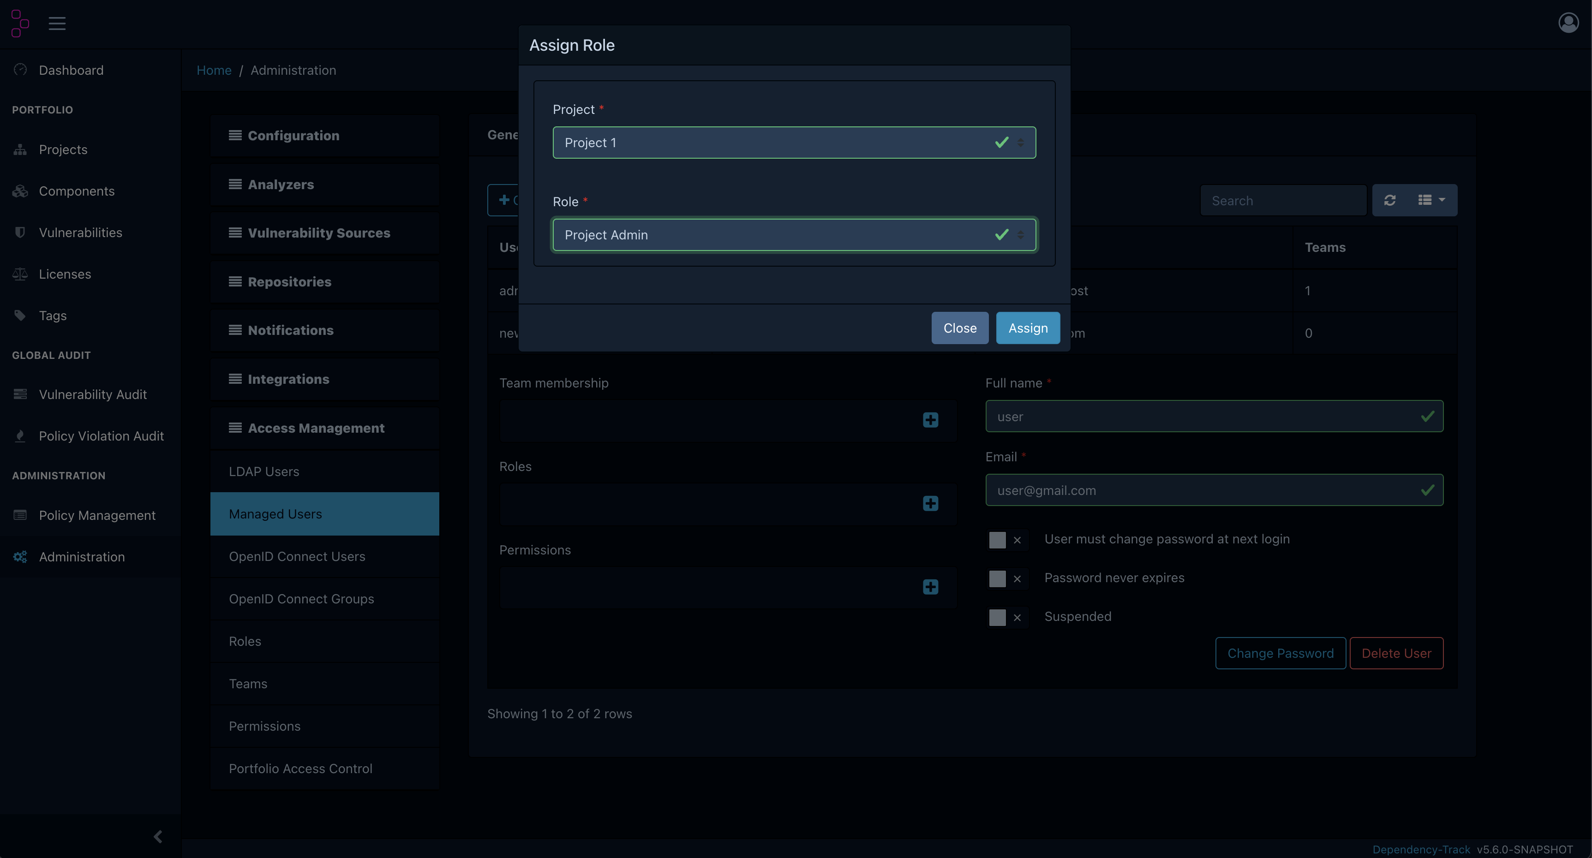Click the Configuration section bars icon
The height and width of the screenshot is (858, 1592).
tap(235, 135)
